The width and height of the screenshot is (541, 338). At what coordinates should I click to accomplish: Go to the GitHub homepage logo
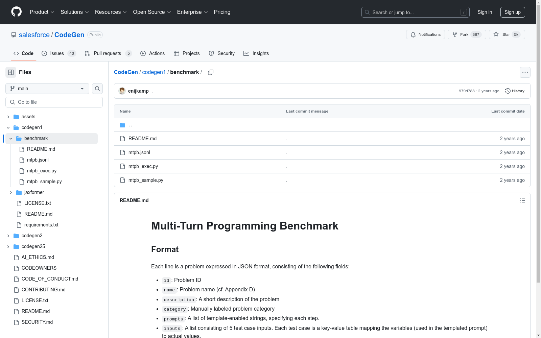[16, 12]
